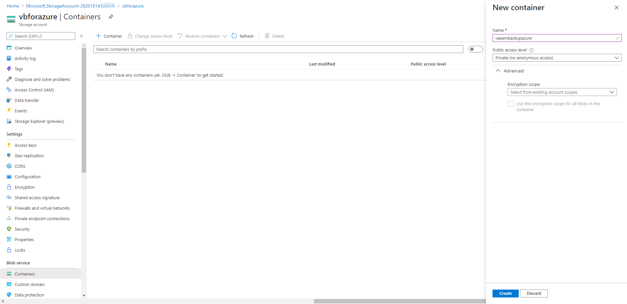Check 'Use this encryption scope for all blobs'
The height and width of the screenshot is (304, 627).
coord(511,104)
